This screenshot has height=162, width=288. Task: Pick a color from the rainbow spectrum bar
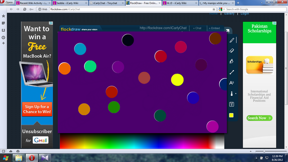pyautogui.click(x=142, y=141)
